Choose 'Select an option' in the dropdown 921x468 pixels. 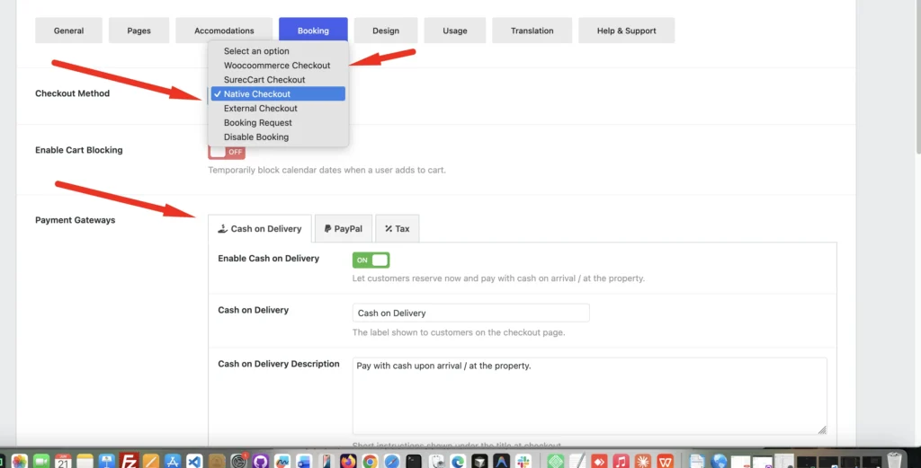tap(278, 51)
